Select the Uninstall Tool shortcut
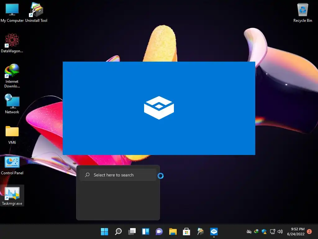The height and width of the screenshot is (239, 318). (36, 12)
